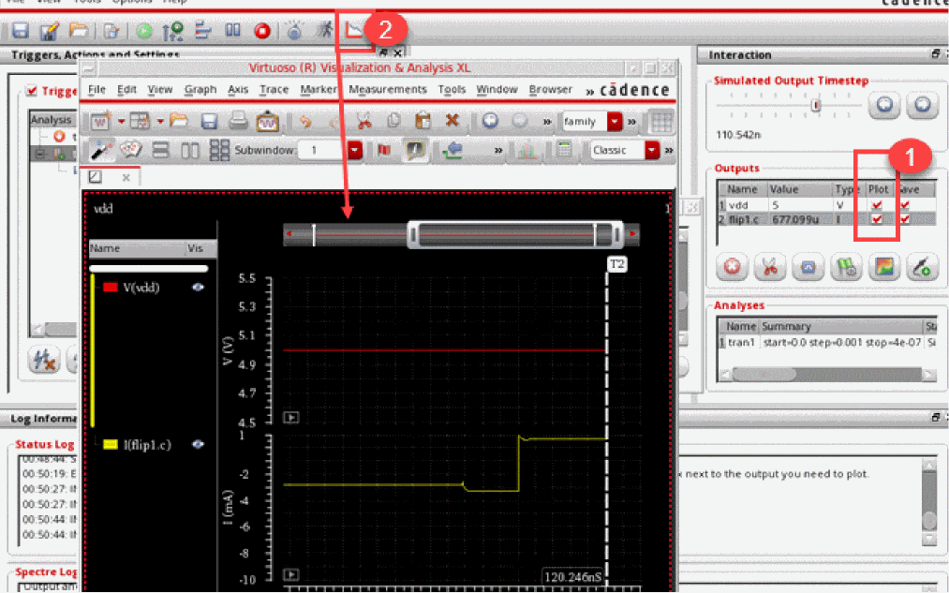Open the Classic workspace dropdown
Image resolution: width=949 pixels, height=593 pixels.
pyautogui.click(x=652, y=150)
